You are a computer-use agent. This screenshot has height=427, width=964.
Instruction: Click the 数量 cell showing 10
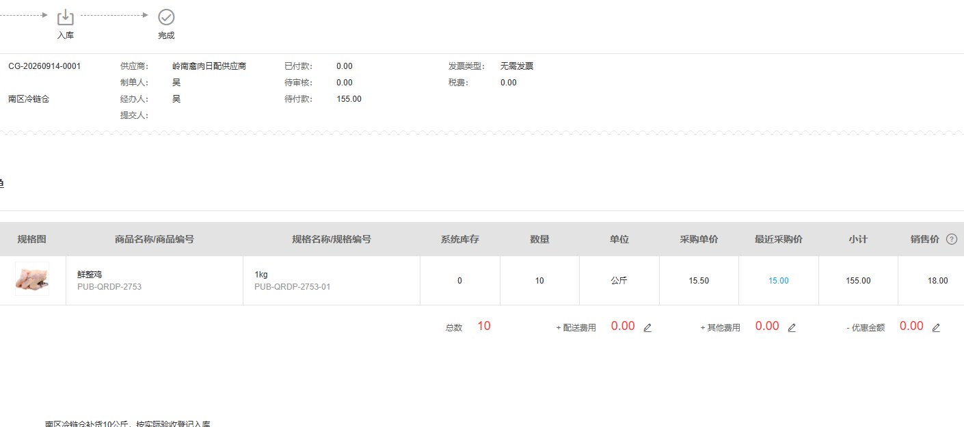[x=539, y=281]
